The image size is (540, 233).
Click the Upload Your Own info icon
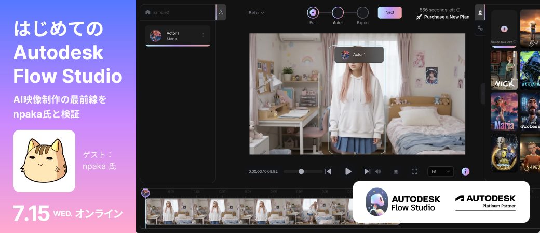pos(515,42)
